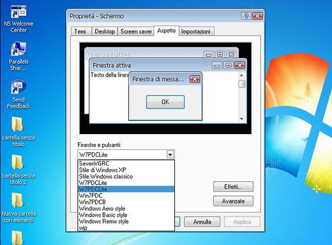Screen dimensions: 332x245
Task: Open NS Welcome Center desktop shortcut
Action: 19,18
